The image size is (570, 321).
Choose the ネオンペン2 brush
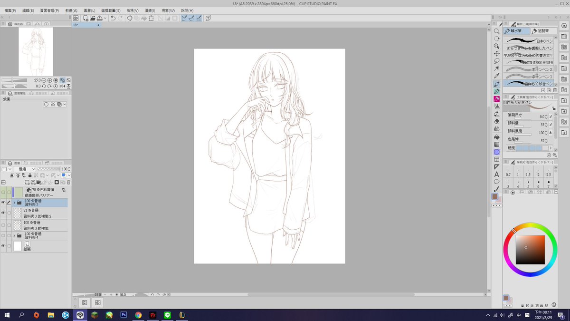[x=529, y=69]
